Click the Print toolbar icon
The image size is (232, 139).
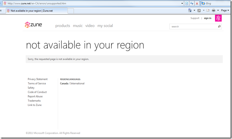point(213,10)
